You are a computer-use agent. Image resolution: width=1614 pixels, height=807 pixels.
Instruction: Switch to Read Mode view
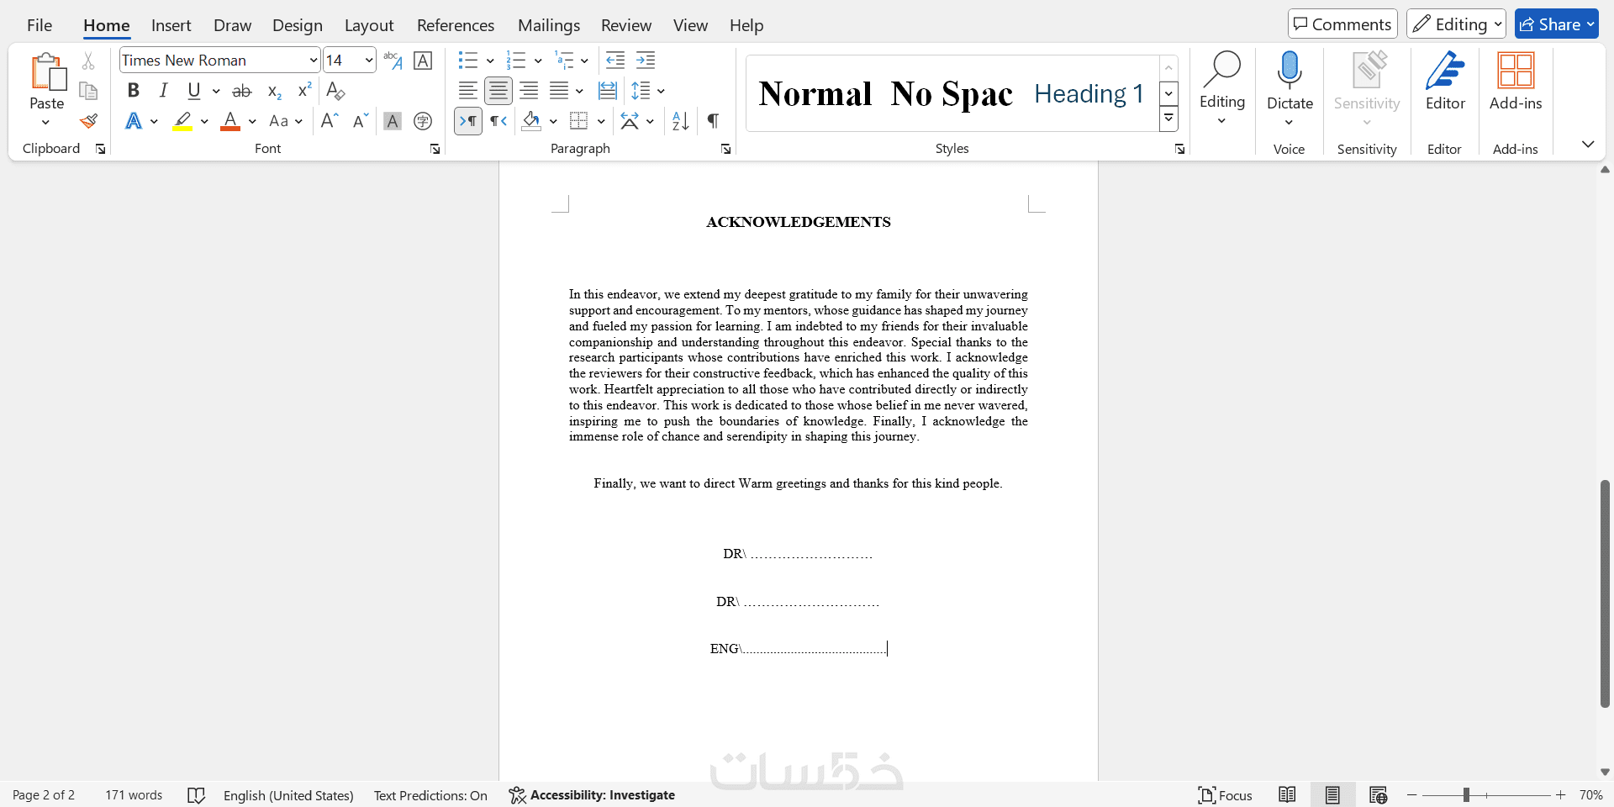pos(1287,795)
